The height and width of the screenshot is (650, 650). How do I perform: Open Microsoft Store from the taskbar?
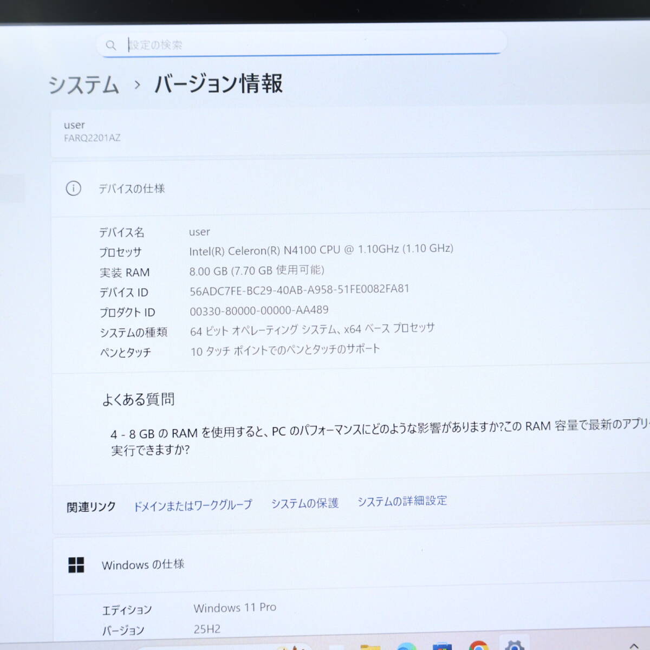[442, 647]
